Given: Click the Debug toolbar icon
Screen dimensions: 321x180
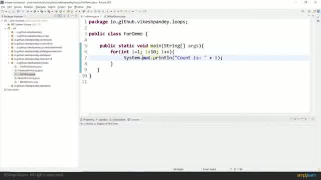Looking at the screenshot, I should tap(28, 11).
